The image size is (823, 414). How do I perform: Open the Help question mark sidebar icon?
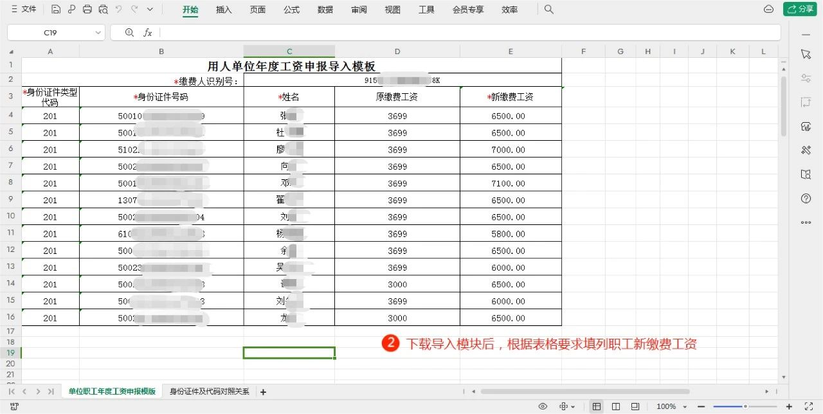(x=806, y=199)
